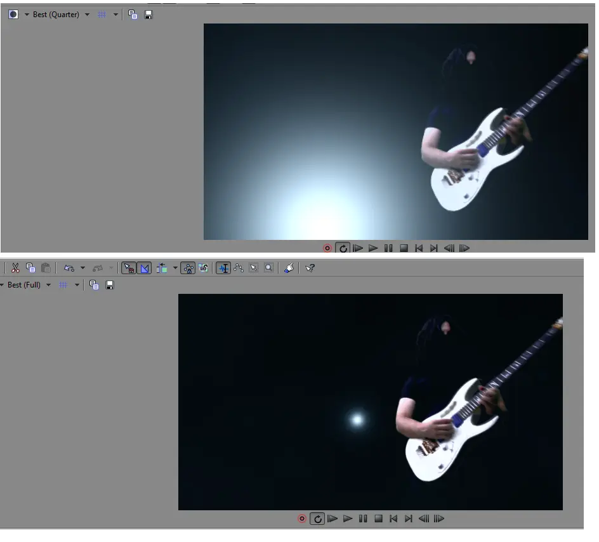This screenshot has width=599, height=542.
Task: Toggle Overlays grid icon in bottom preview
Action: 63,285
